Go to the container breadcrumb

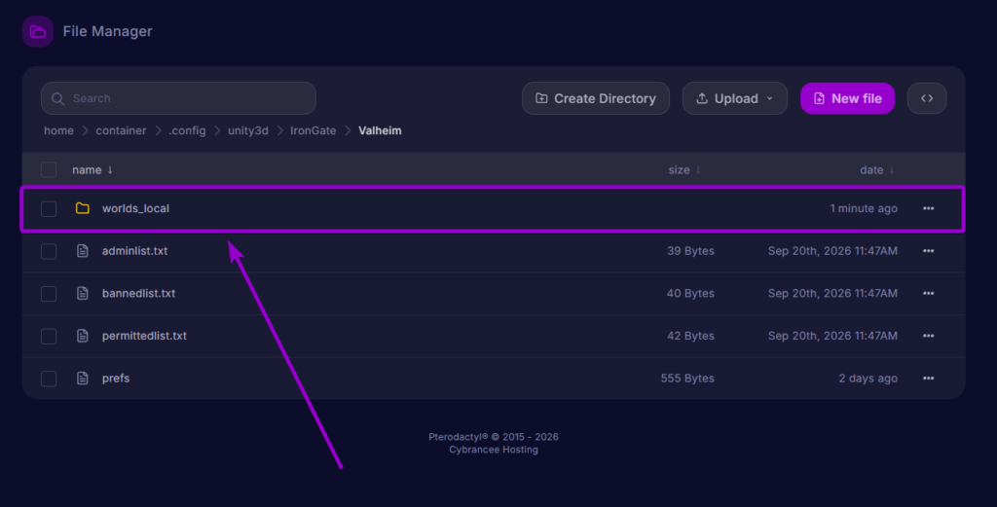[121, 130]
